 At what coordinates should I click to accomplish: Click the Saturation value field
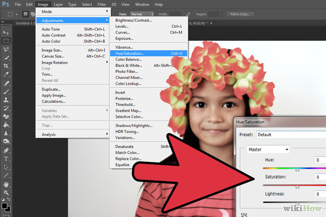(x=320, y=177)
